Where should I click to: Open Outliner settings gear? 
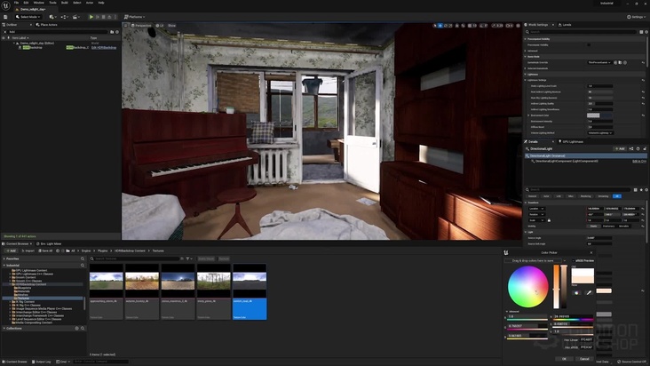point(117,32)
